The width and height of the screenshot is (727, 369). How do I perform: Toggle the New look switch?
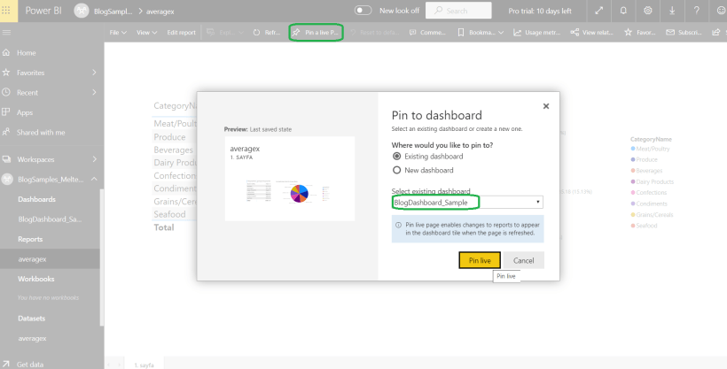pyautogui.click(x=363, y=11)
